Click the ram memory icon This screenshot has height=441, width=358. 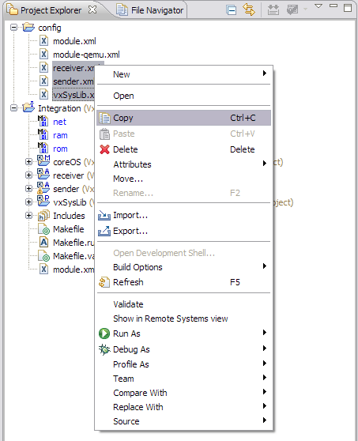click(43, 134)
